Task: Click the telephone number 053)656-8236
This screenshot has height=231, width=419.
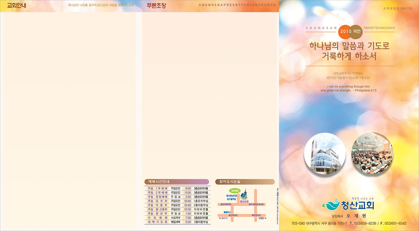Action: point(361,223)
